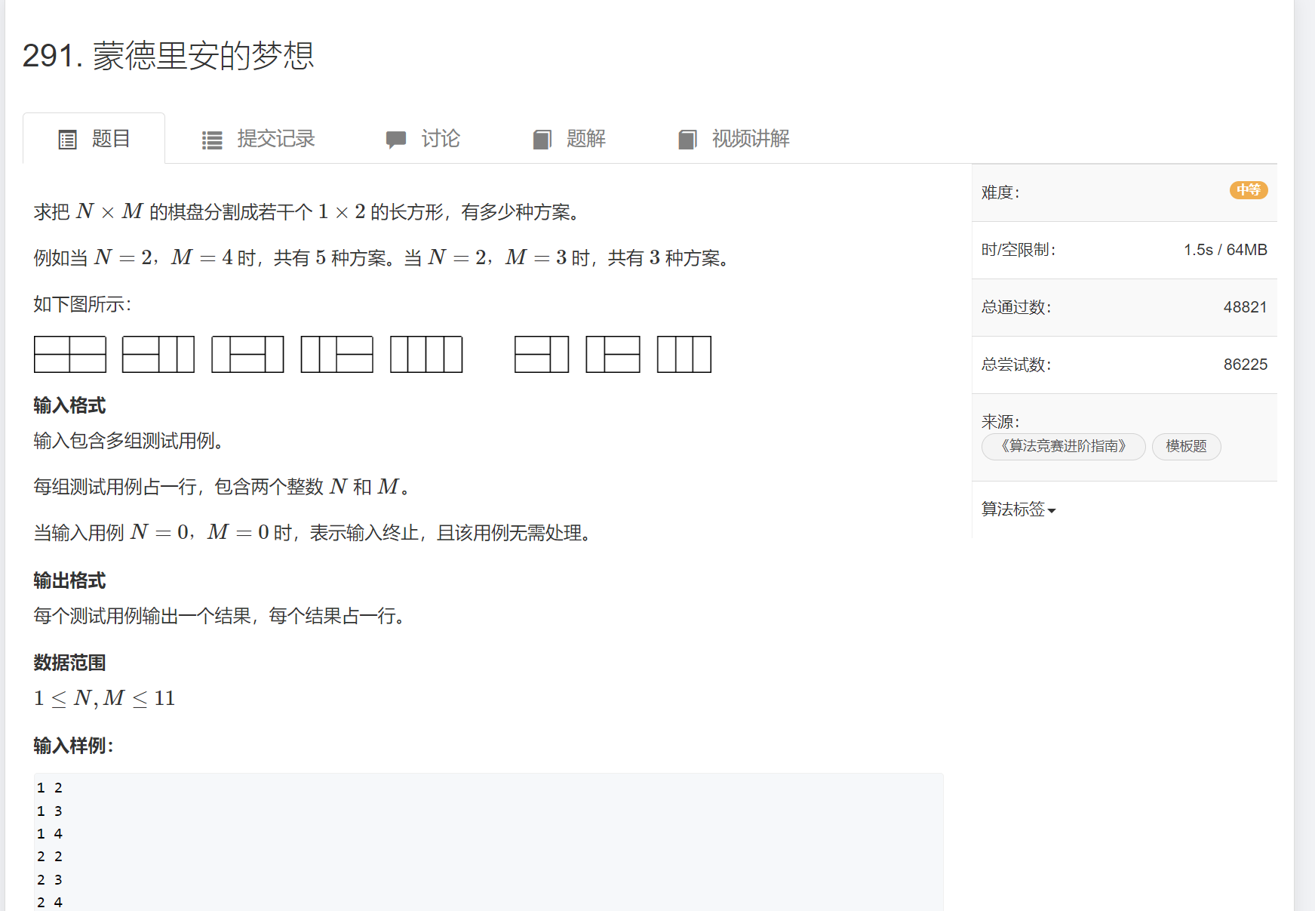Open the 视频讲解 video tab
1315x911 pixels.
click(733, 139)
